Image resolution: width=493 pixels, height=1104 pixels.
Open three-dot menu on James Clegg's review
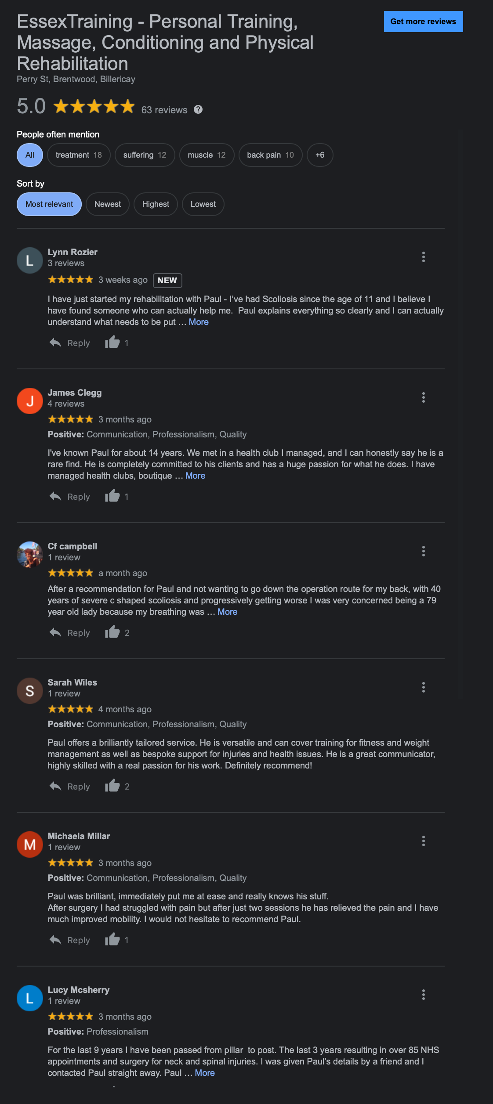pos(423,397)
